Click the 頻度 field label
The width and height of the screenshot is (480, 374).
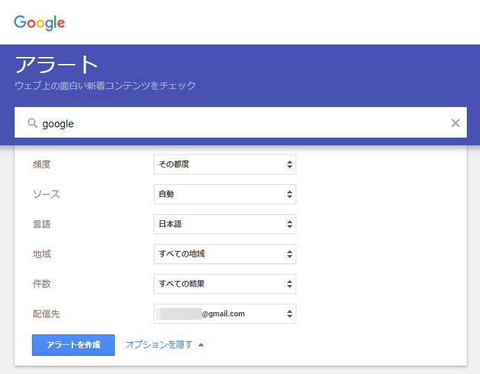click(x=42, y=165)
